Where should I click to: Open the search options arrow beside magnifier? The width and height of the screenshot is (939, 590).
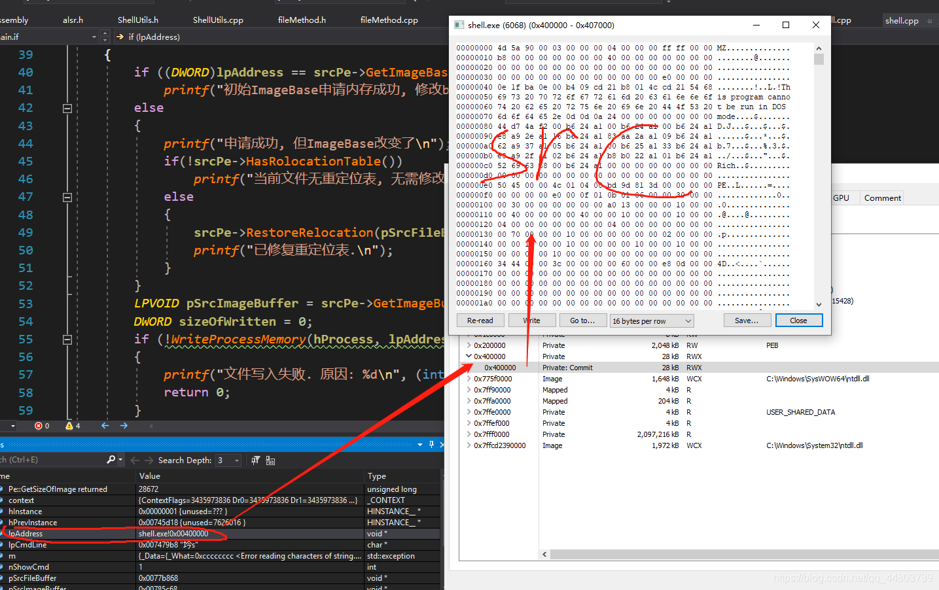120,460
